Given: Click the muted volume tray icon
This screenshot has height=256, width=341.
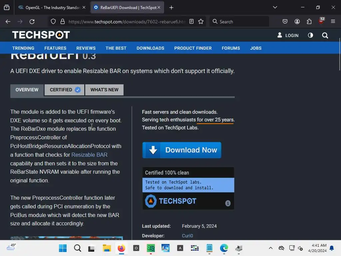Looking at the screenshot, I should click(300, 248).
